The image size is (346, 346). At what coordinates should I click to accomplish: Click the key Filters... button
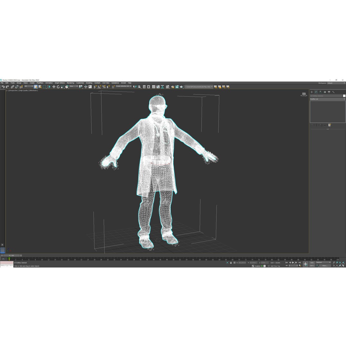(x=325, y=266)
